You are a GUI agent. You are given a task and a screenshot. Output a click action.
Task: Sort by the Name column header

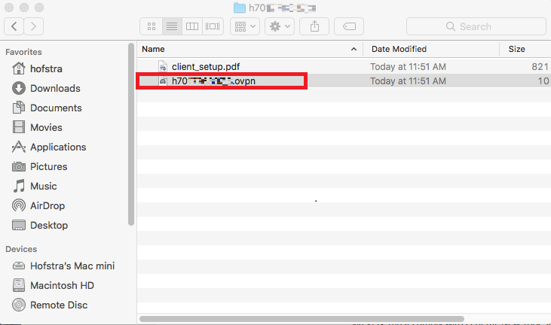click(x=153, y=49)
